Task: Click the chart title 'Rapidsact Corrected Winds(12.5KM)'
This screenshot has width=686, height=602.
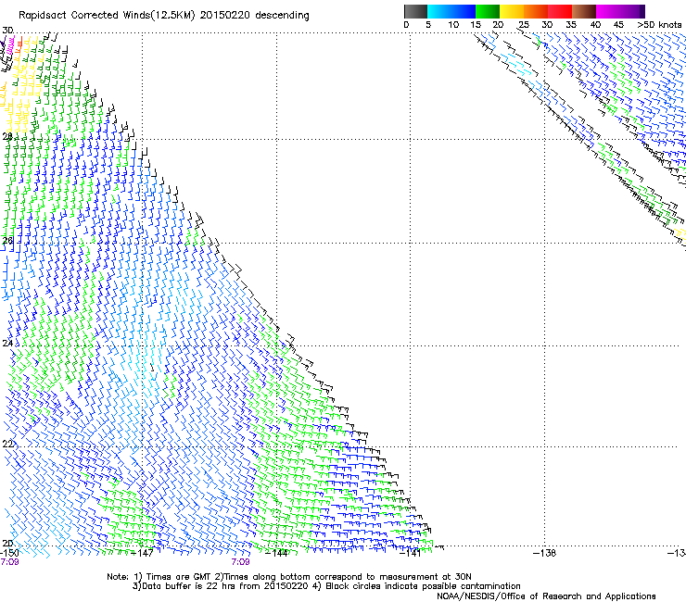Action: [x=108, y=16]
